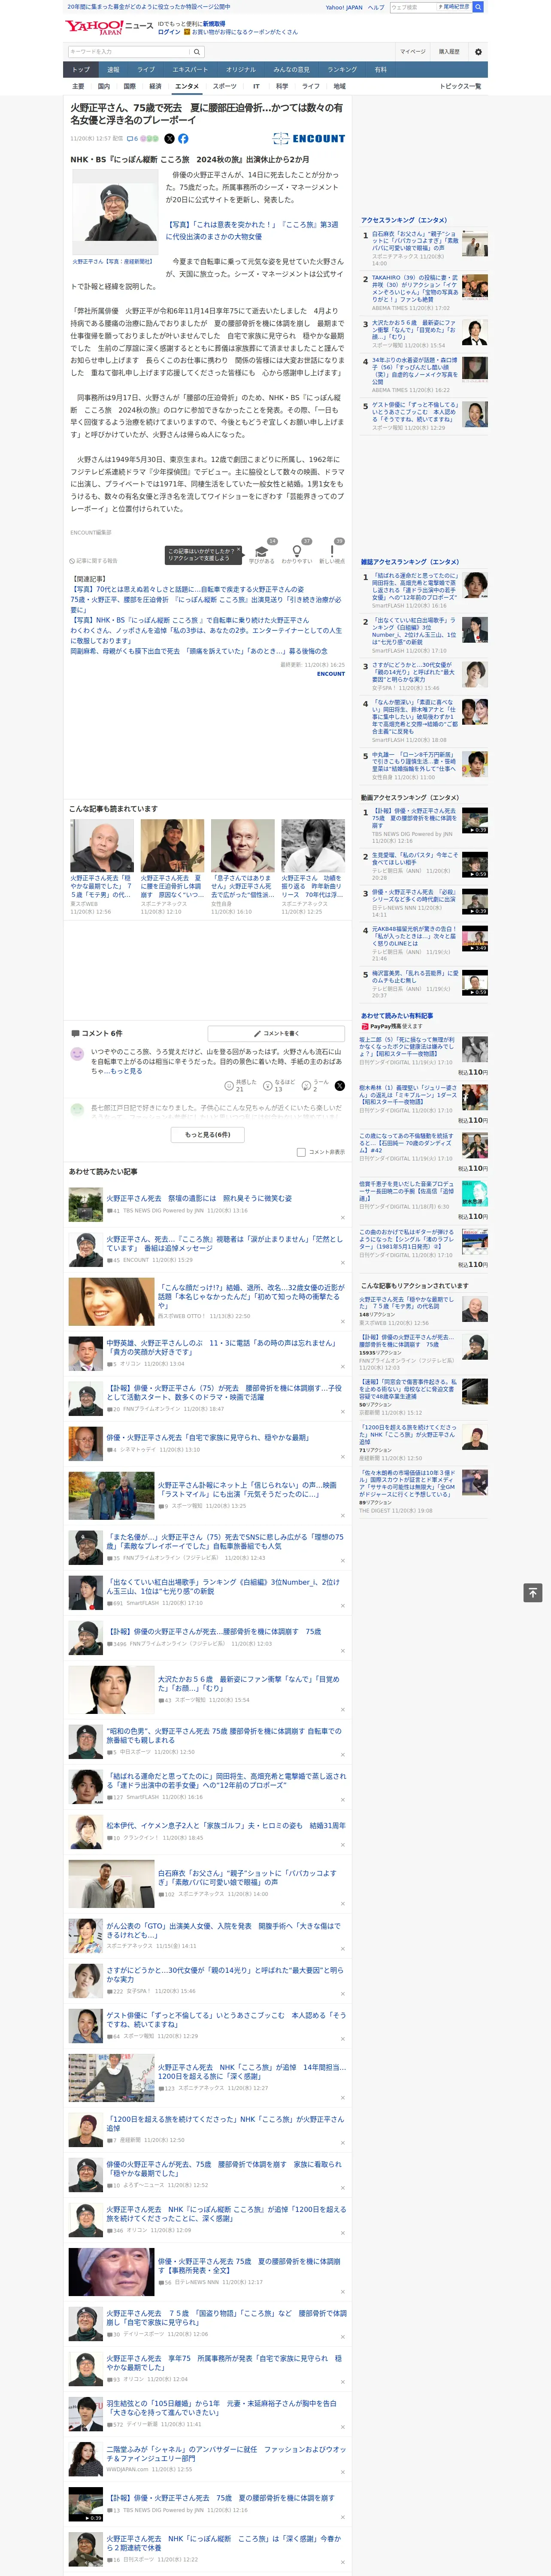Open ranking item 白石麻衣「お父さん」"親子"ショット
The height and width of the screenshot is (2576, 551).
(414, 241)
